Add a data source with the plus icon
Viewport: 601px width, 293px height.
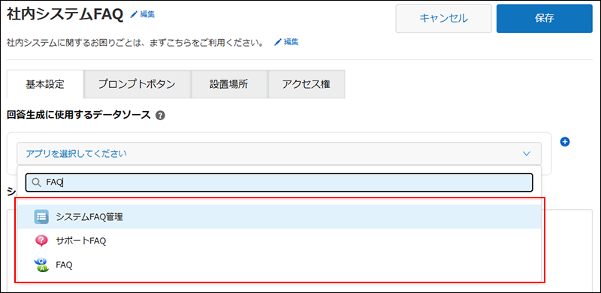(x=565, y=142)
